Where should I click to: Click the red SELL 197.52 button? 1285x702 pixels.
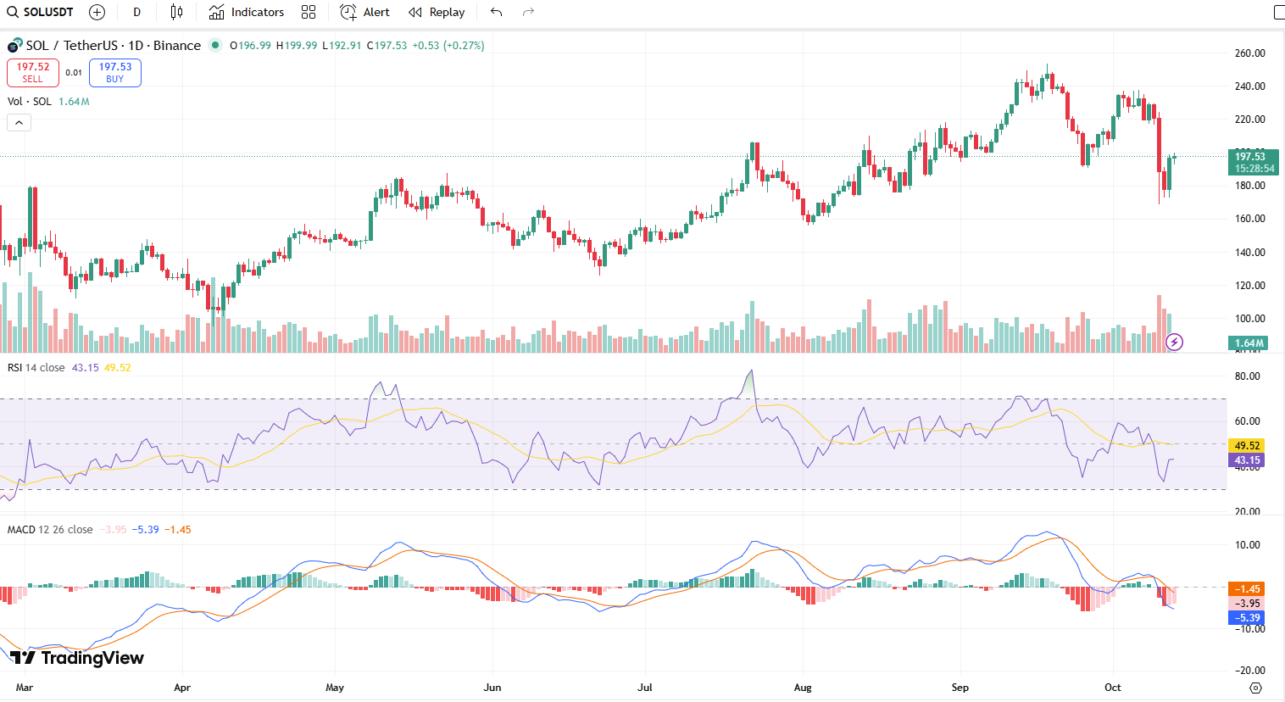[x=32, y=72]
